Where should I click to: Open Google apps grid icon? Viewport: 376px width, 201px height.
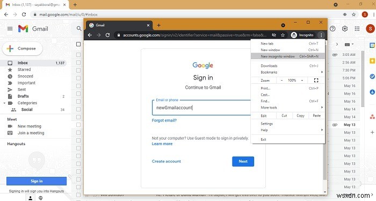(x=357, y=29)
